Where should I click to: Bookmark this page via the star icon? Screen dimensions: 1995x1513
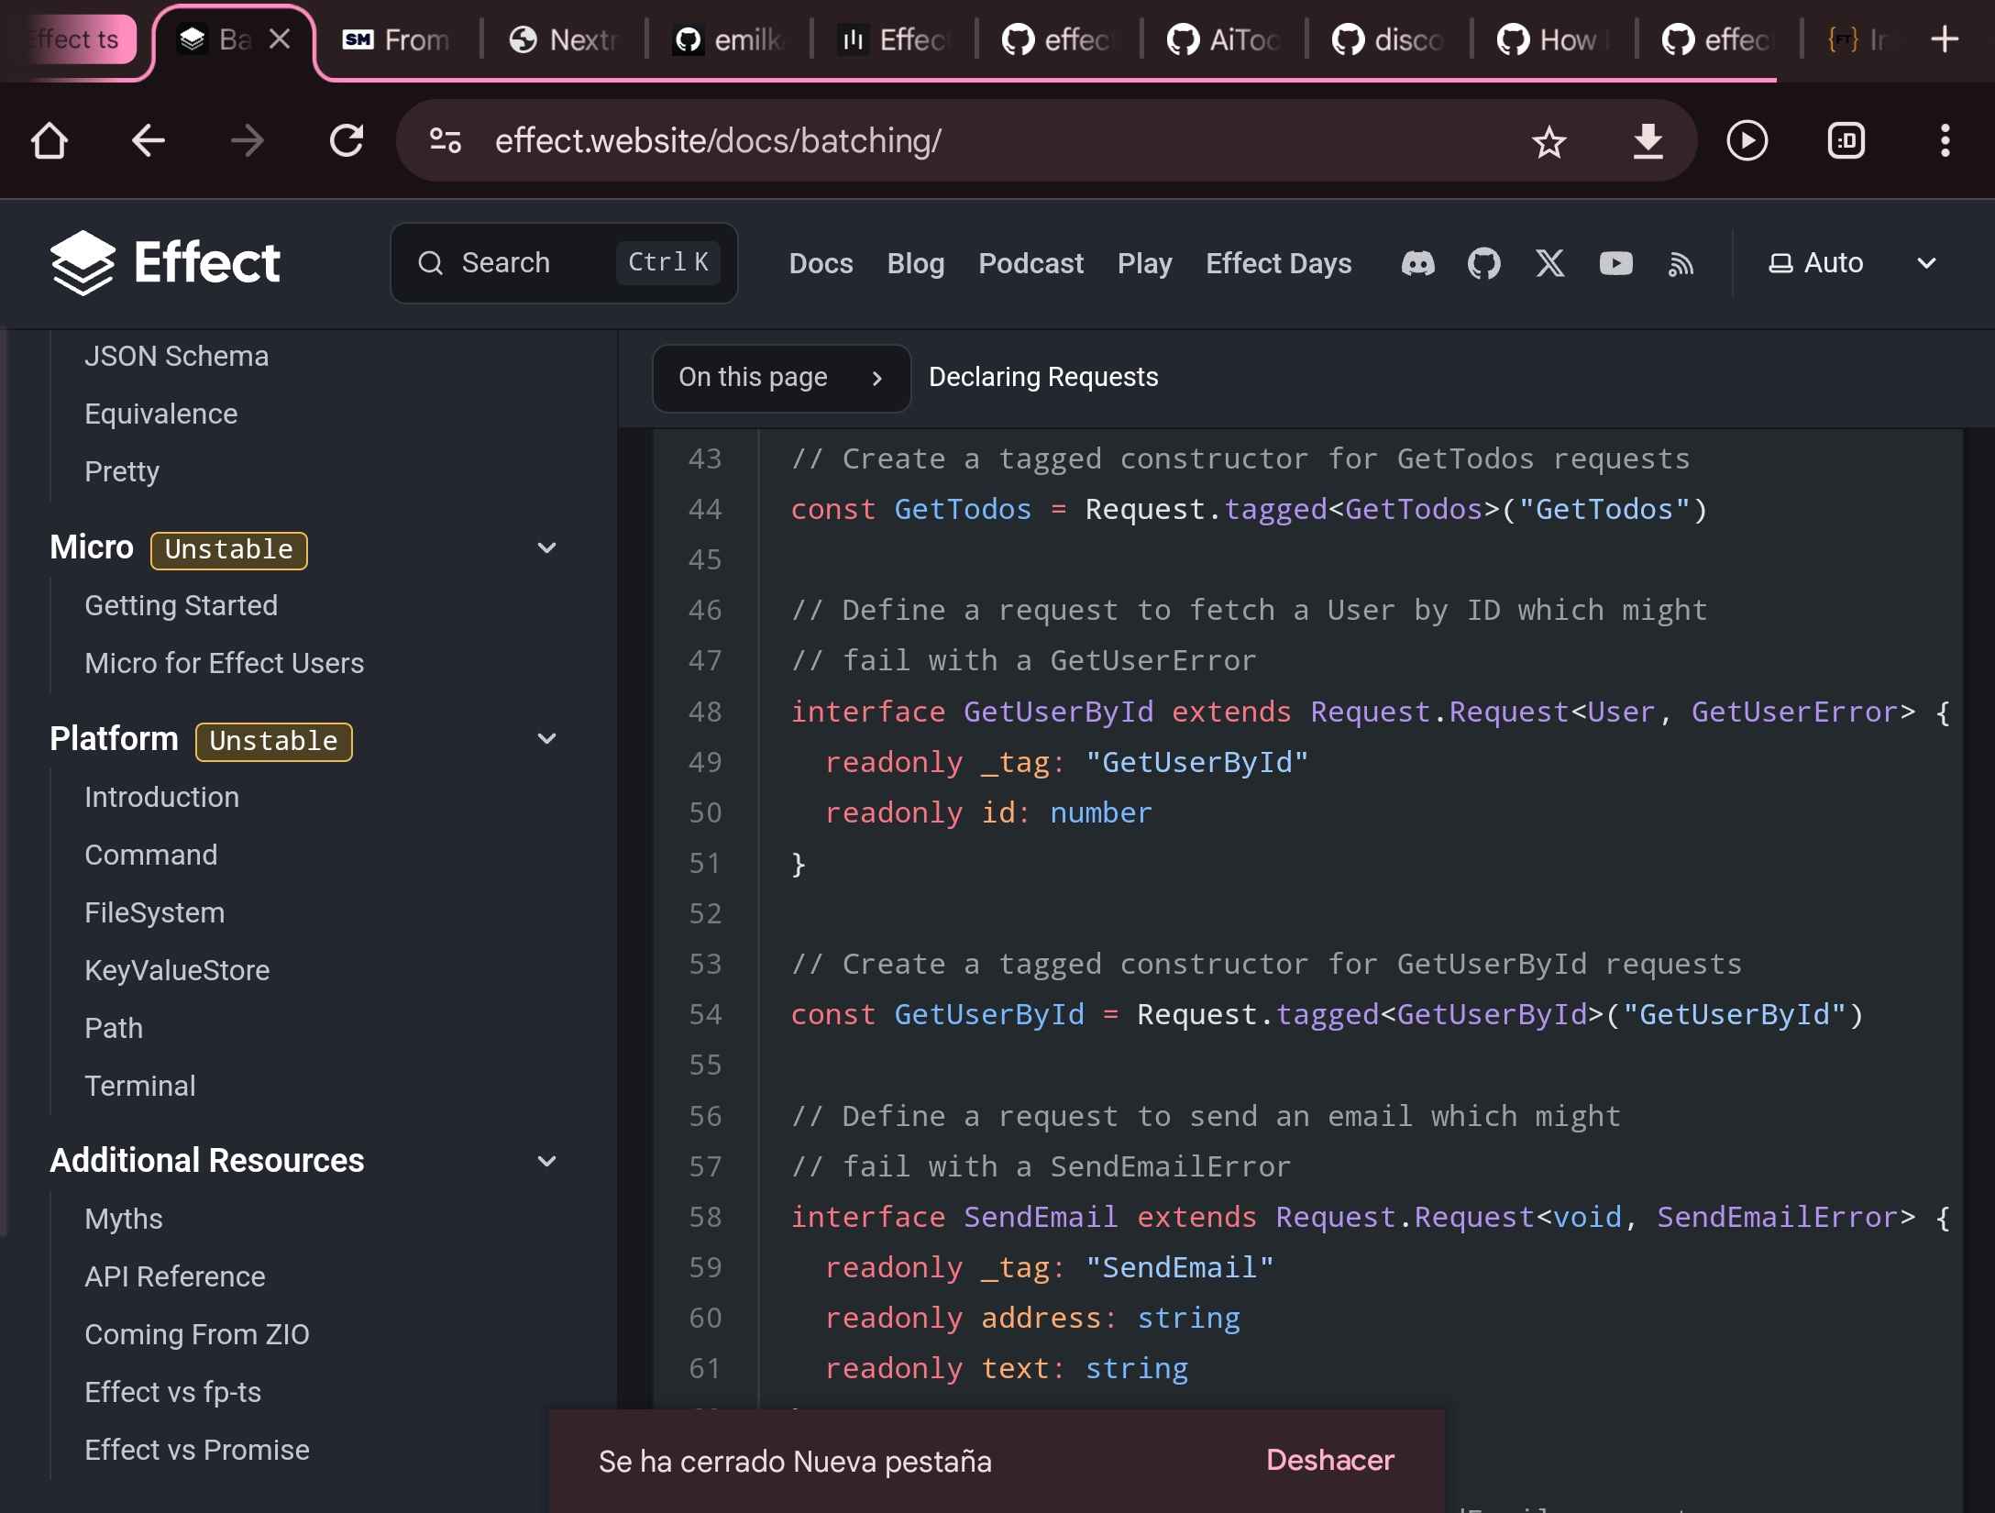[1549, 140]
